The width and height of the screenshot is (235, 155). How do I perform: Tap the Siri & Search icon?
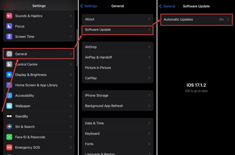click(x=9, y=127)
